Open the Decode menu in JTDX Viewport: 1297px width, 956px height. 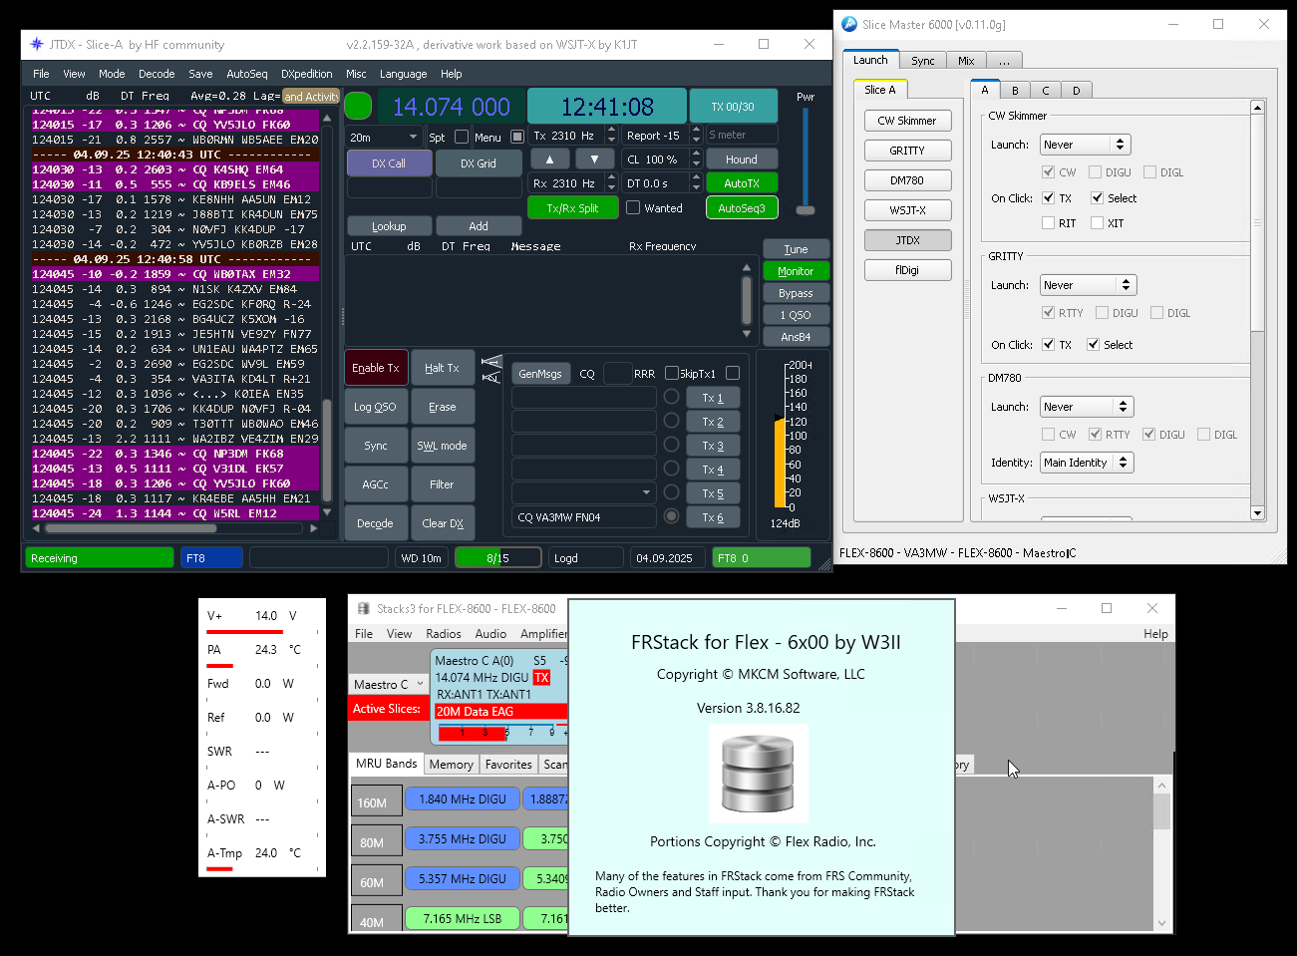(x=157, y=74)
